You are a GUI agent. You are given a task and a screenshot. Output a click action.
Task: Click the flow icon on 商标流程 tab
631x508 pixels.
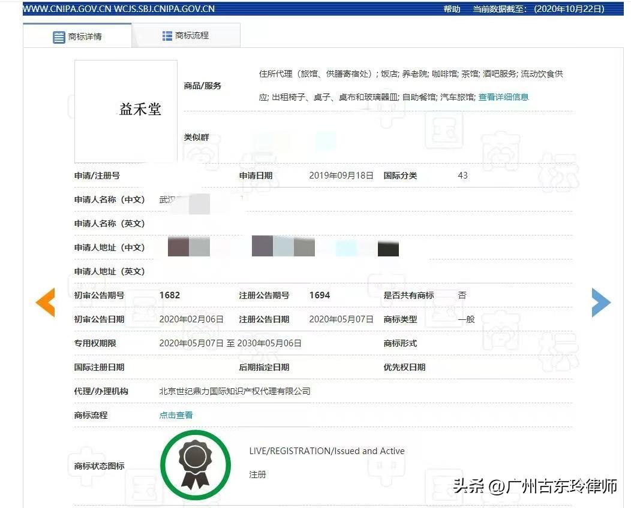coord(167,36)
